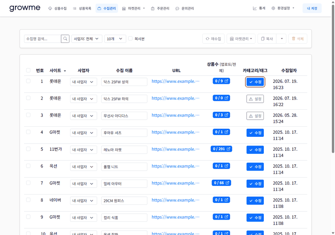Go to 문의관리 nav item
Viewport: 335px width, 235px height.
(185, 9)
